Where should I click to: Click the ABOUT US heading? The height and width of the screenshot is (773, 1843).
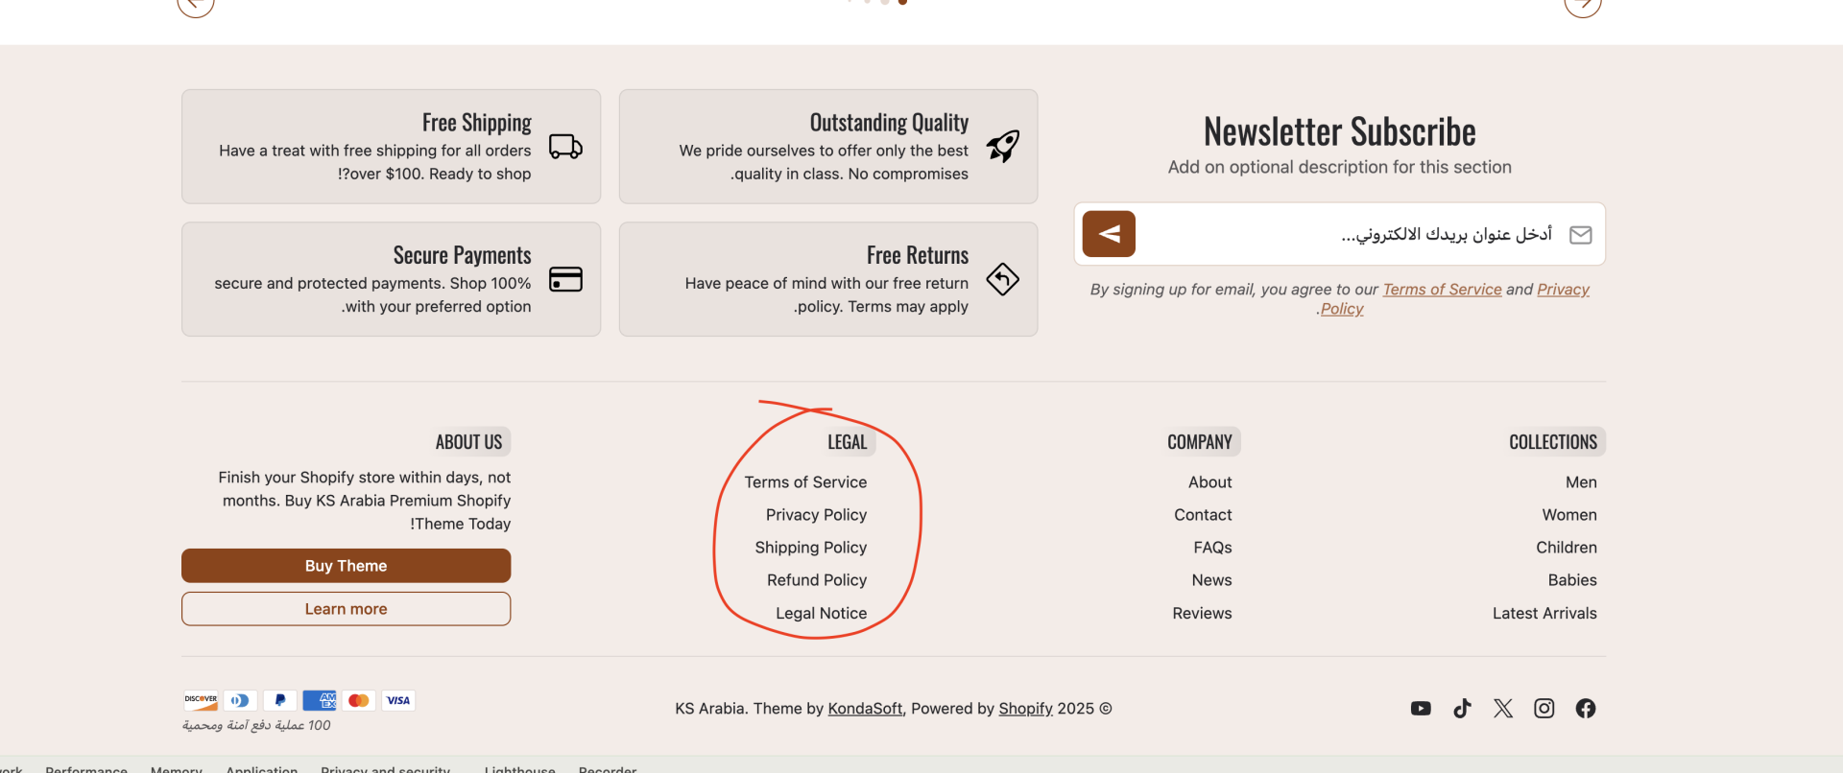pos(468,442)
